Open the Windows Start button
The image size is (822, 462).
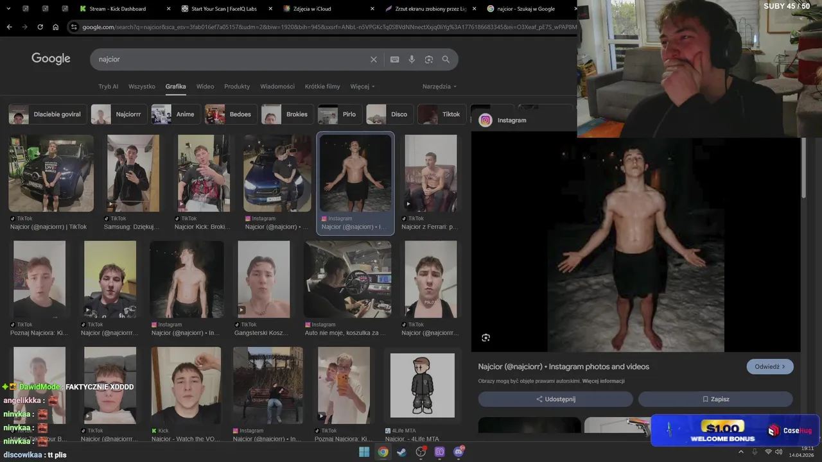(x=364, y=452)
